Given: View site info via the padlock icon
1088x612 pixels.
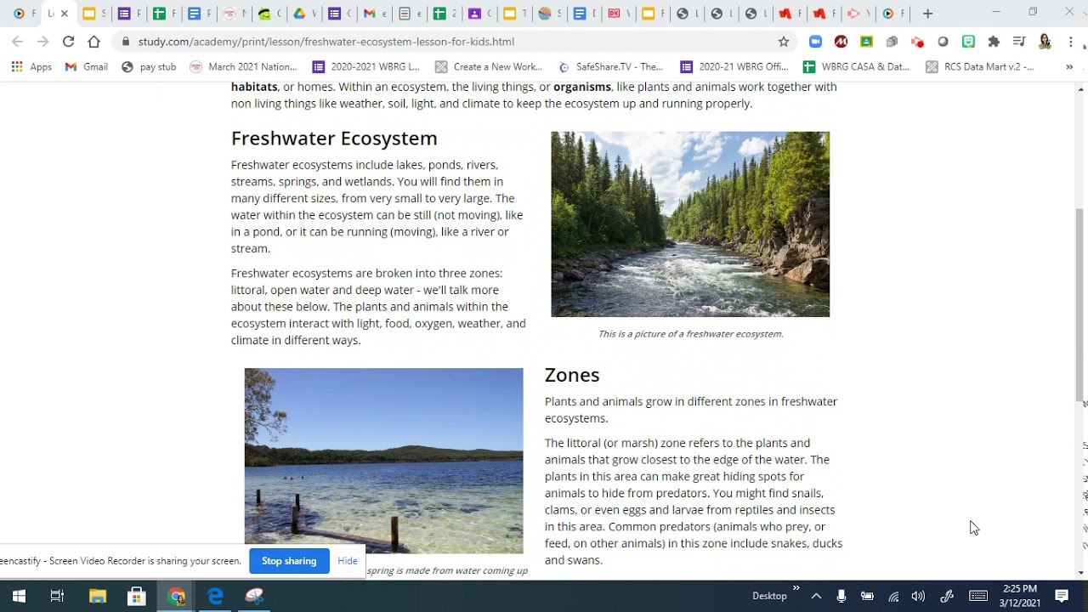Looking at the screenshot, I should point(126,42).
